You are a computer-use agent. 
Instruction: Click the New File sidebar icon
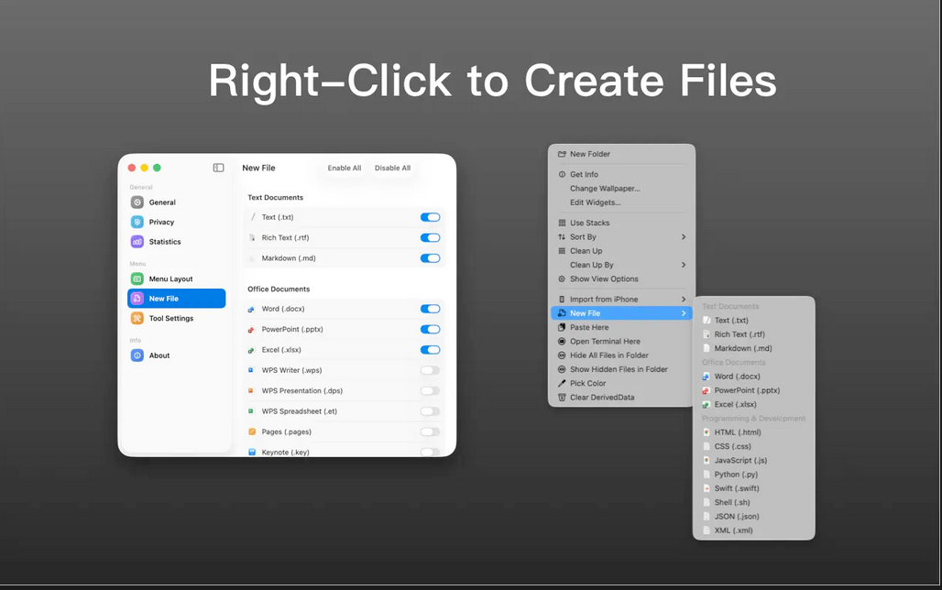137,299
